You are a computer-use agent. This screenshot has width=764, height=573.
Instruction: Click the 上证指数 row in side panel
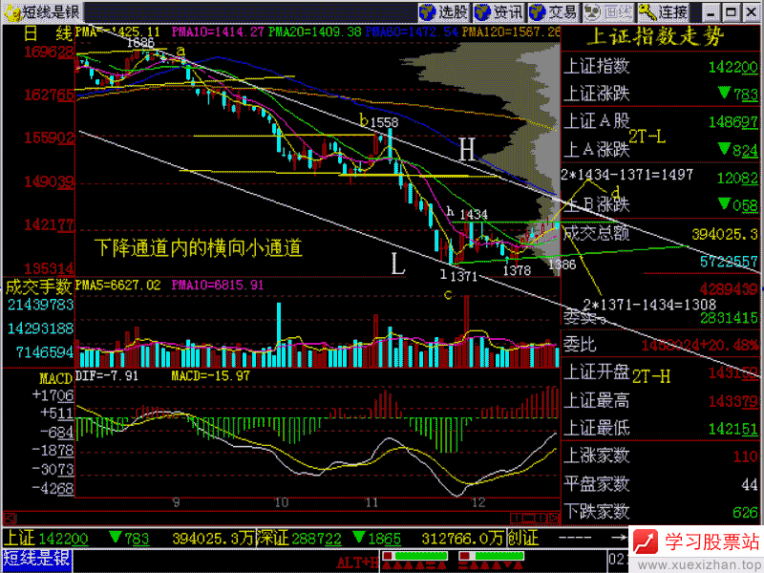click(x=661, y=66)
